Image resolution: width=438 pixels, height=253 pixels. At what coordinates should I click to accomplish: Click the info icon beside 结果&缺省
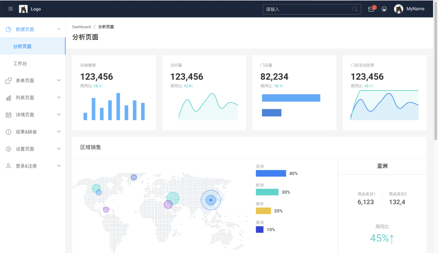[8, 132]
